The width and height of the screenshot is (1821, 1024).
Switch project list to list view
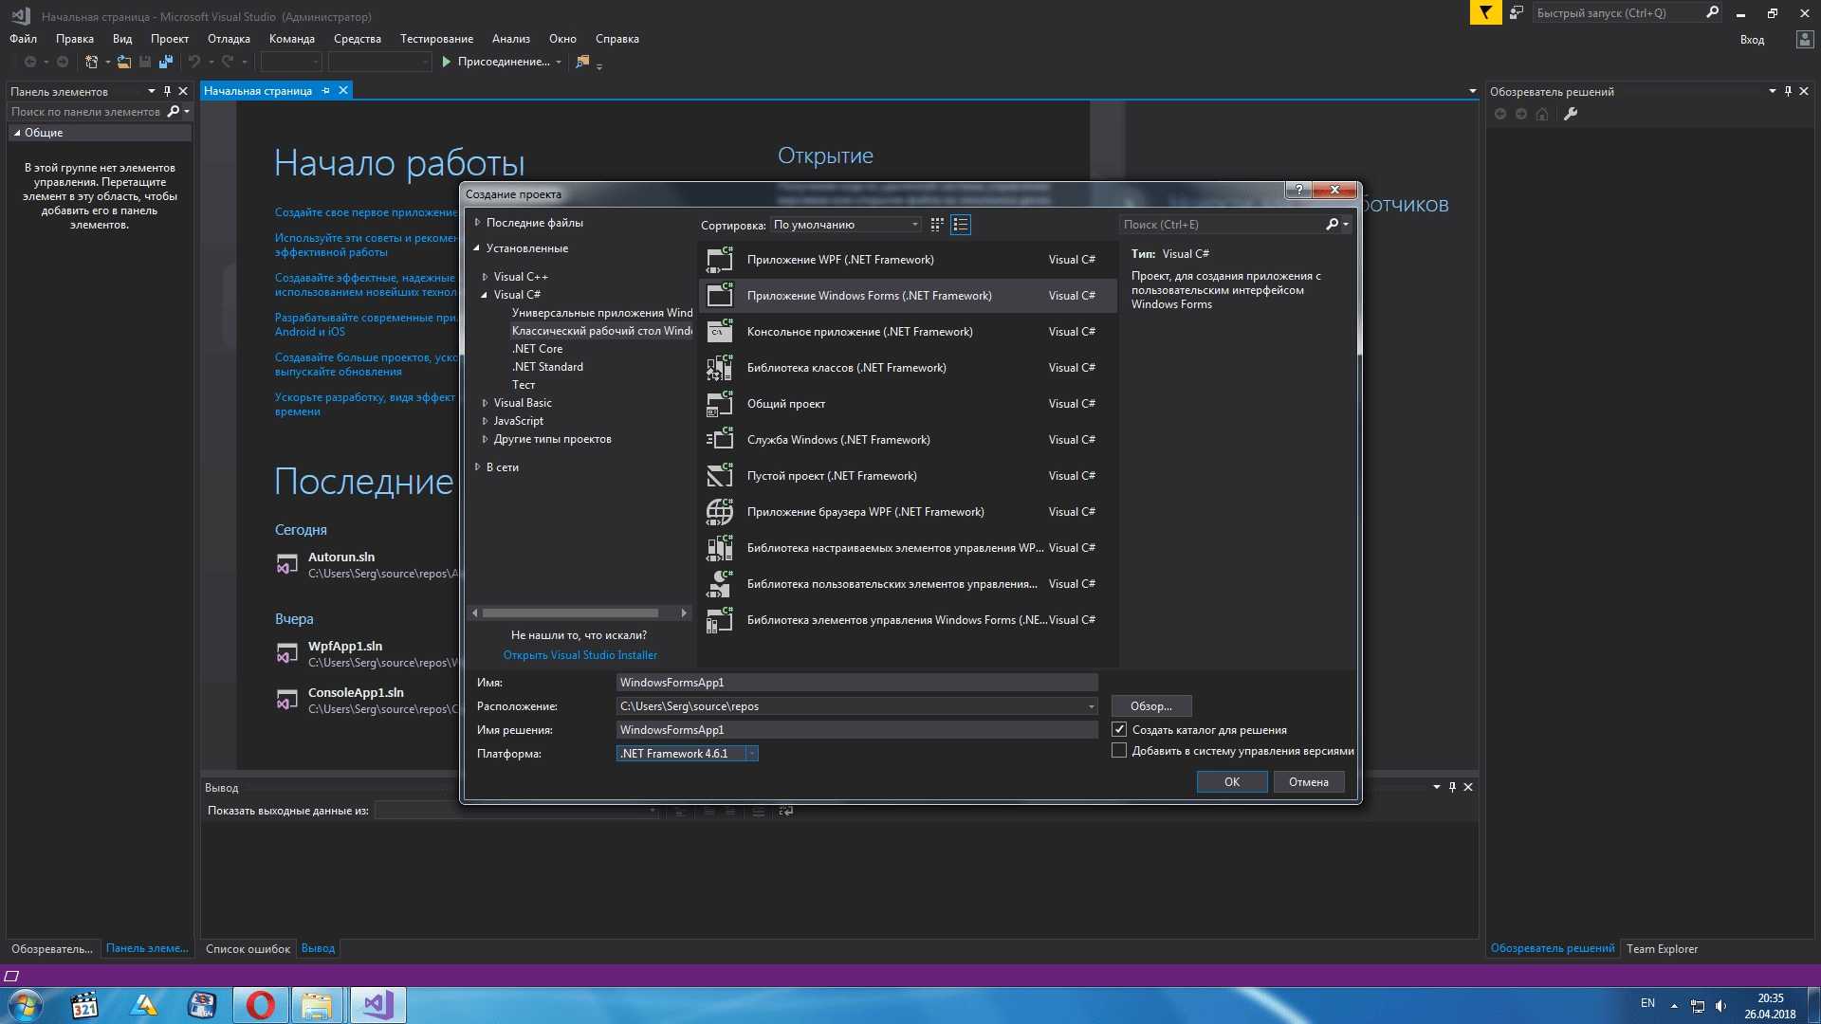[x=961, y=225]
